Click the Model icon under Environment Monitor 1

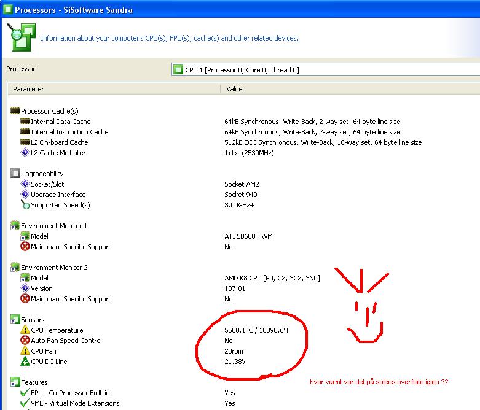(x=25, y=236)
